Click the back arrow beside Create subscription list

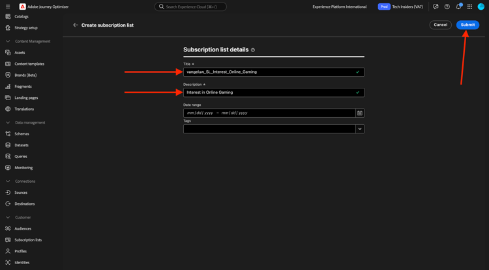[76, 25]
